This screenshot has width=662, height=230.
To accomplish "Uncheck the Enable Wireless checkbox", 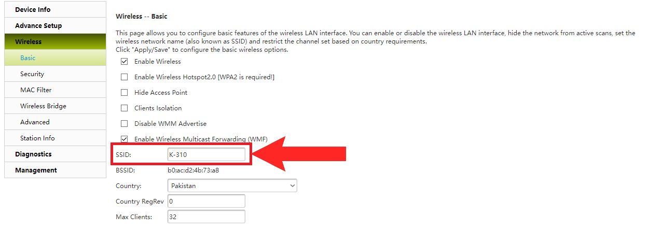I will tap(124, 62).
